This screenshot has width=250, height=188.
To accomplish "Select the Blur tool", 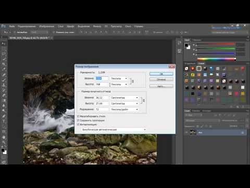I will (x=4, y=105).
